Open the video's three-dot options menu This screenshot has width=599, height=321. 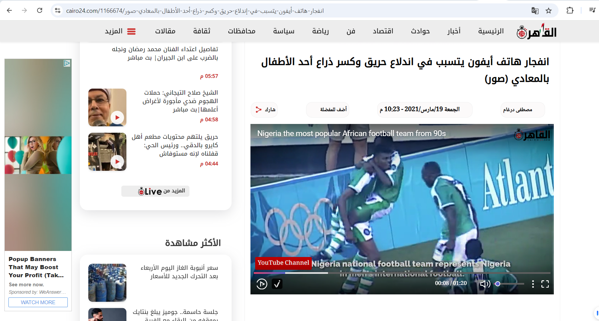(533, 284)
